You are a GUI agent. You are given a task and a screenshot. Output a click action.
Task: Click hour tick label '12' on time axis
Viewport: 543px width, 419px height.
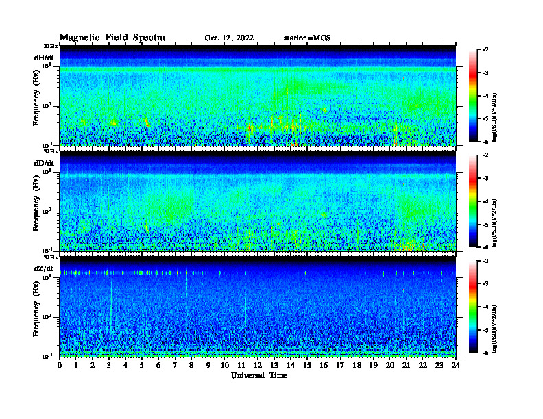[x=258, y=365]
